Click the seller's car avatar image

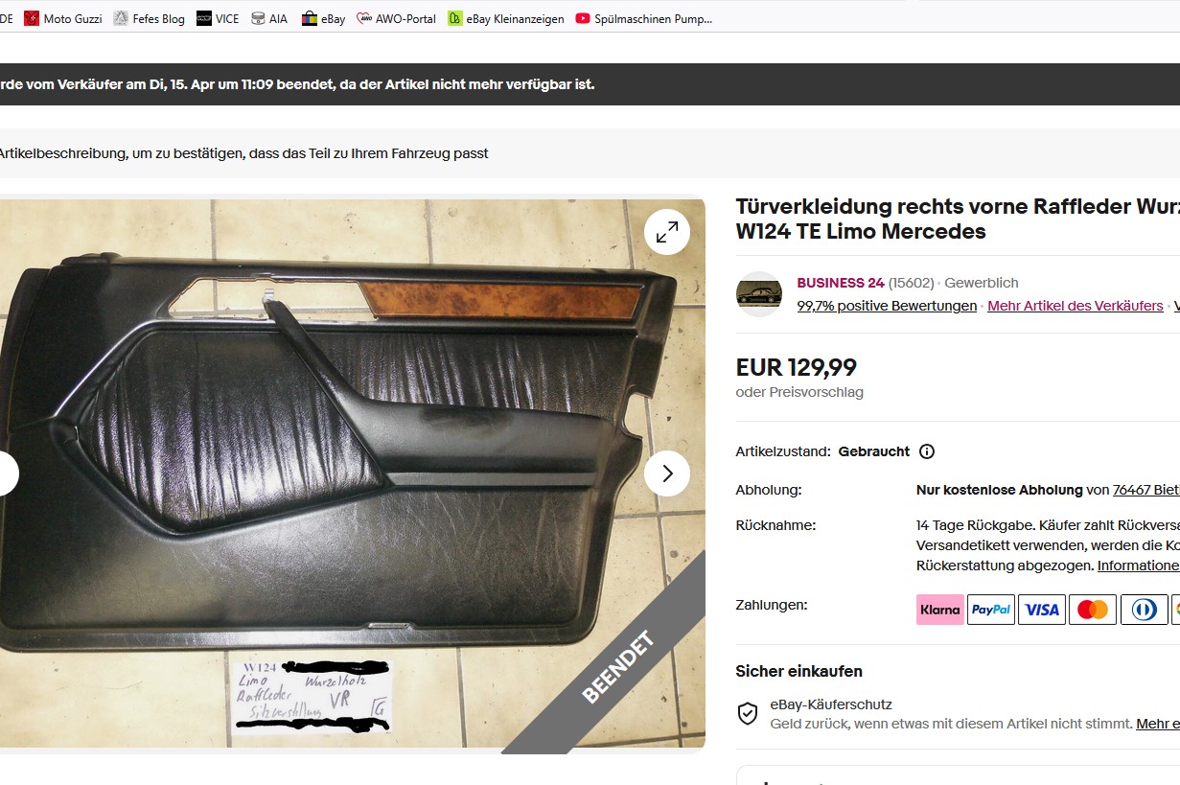[759, 294]
